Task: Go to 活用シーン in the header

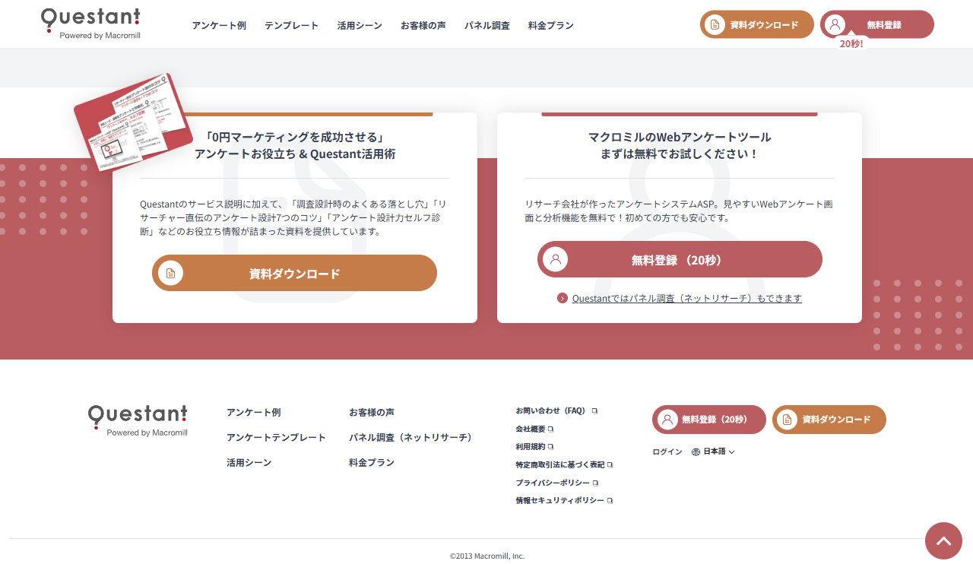Action: pos(360,25)
